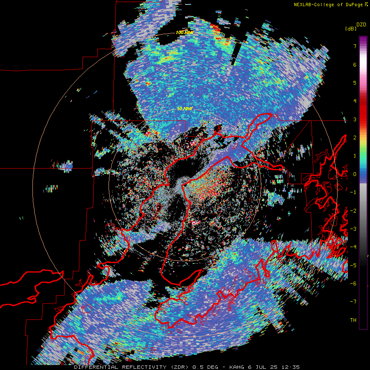Click the -6 value on the color scale

click(x=353, y=284)
